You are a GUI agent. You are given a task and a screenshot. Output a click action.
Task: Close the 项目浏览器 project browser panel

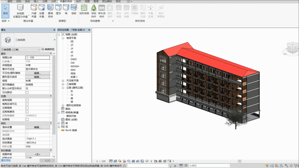(89, 30)
